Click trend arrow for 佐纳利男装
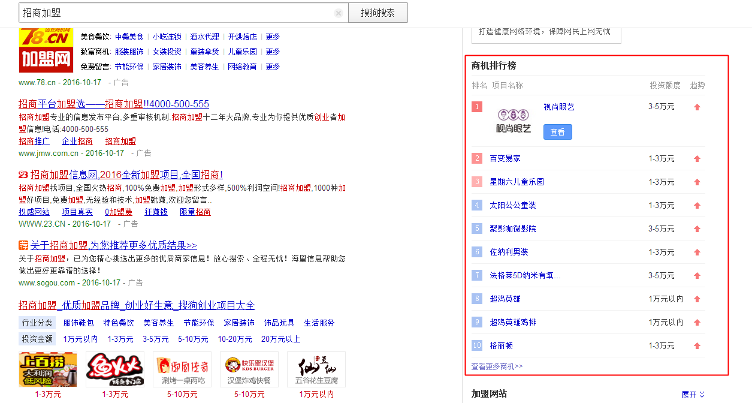The height and width of the screenshot is (403, 752). [x=697, y=252]
